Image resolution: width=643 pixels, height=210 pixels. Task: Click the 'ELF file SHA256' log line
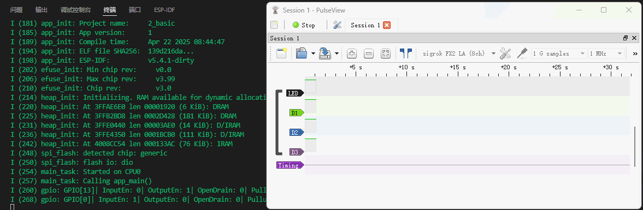coord(102,51)
